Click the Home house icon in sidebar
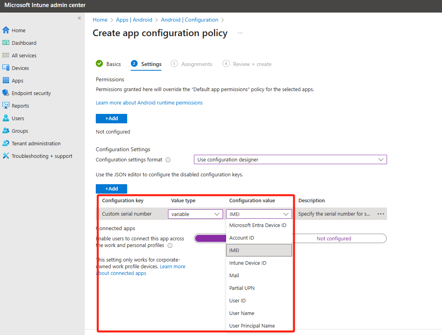Screen dimensions: 442x335 [x=5, y=30]
